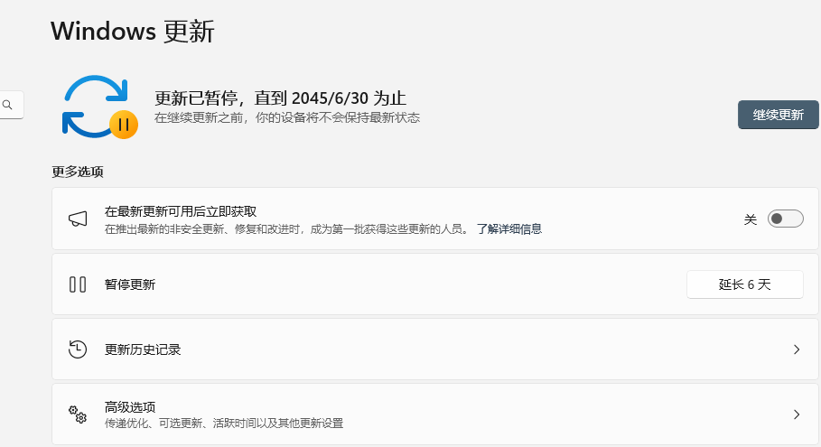821x447 pixels.
Task: Click the clock icon beside 更新历史记录
Action: [78, 349]
